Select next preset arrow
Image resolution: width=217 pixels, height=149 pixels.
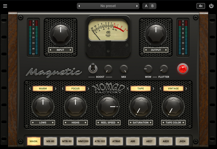[137, 6]
